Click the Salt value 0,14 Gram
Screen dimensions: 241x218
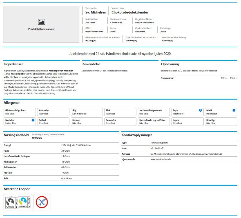click(x=66, y=178)
